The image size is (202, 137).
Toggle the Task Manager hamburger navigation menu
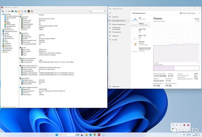point(110,13)
